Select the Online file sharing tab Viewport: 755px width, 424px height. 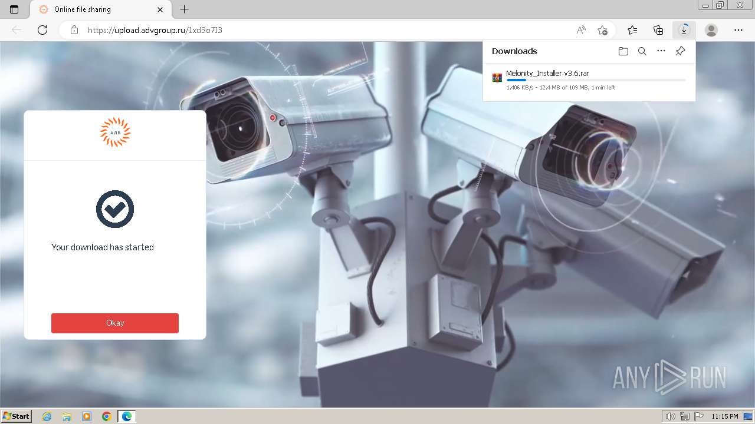99,9
